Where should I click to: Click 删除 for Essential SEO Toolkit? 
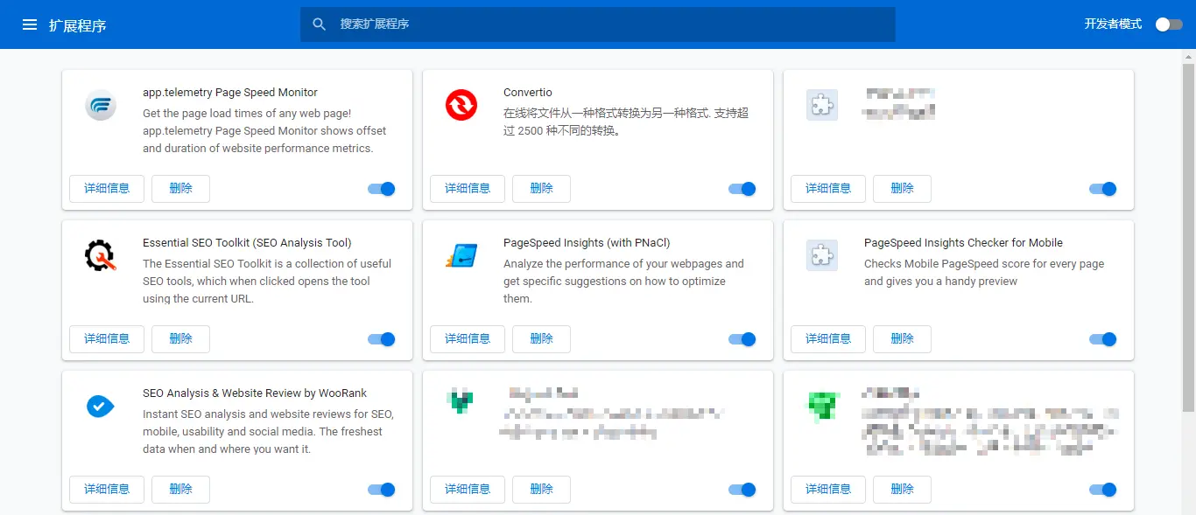tap(180, 339)
